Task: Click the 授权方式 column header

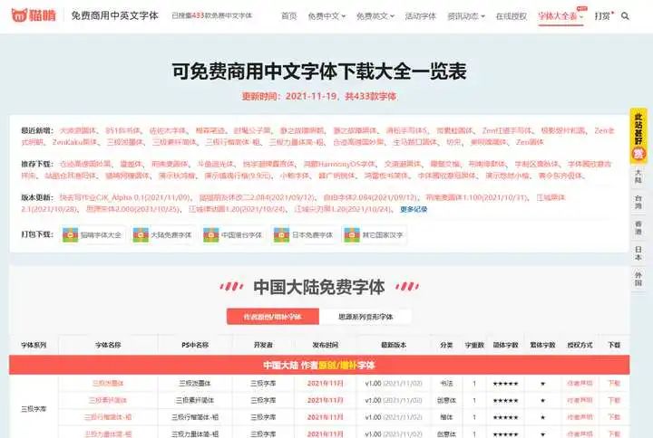Action: pos(580,345)
